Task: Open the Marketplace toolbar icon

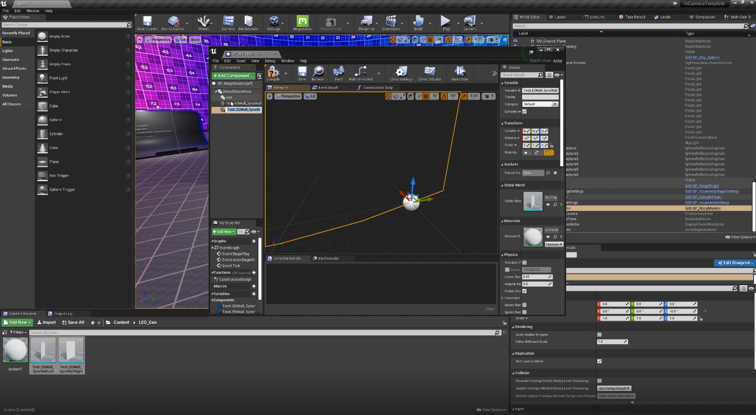Action: 248,22
